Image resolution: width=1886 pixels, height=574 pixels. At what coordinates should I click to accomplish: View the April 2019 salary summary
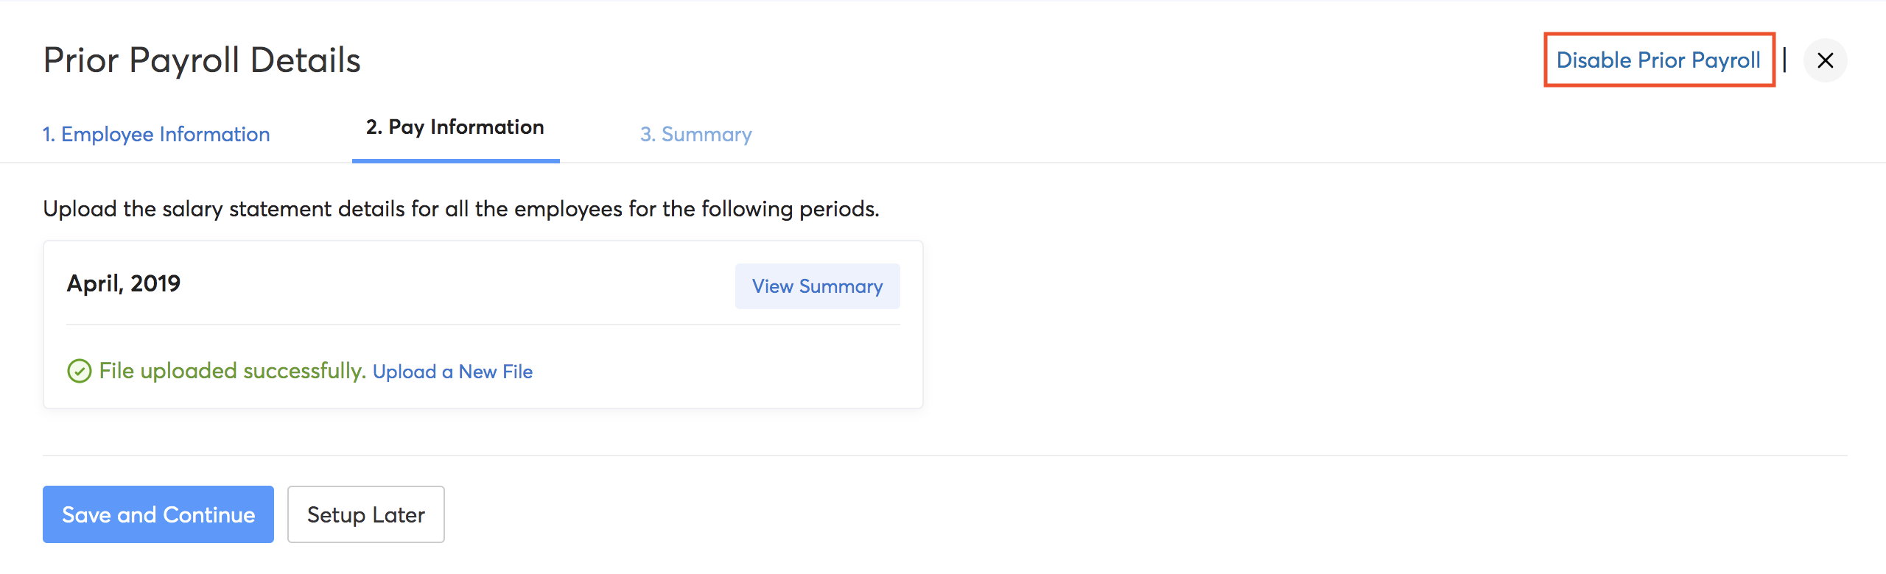(x=816, y=286)
